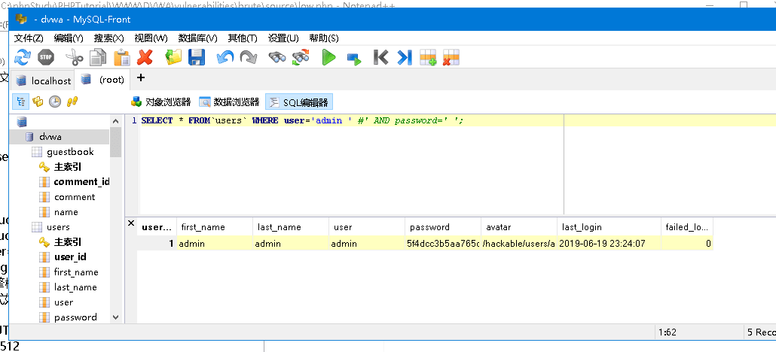Select the name field under guestbook
The height and width of the screenshot is (352, 776).
(x=66, y=212)
